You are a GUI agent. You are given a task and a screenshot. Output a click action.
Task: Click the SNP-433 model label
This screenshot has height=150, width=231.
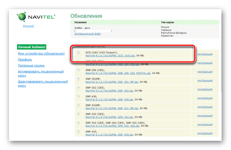pos(91,132)
